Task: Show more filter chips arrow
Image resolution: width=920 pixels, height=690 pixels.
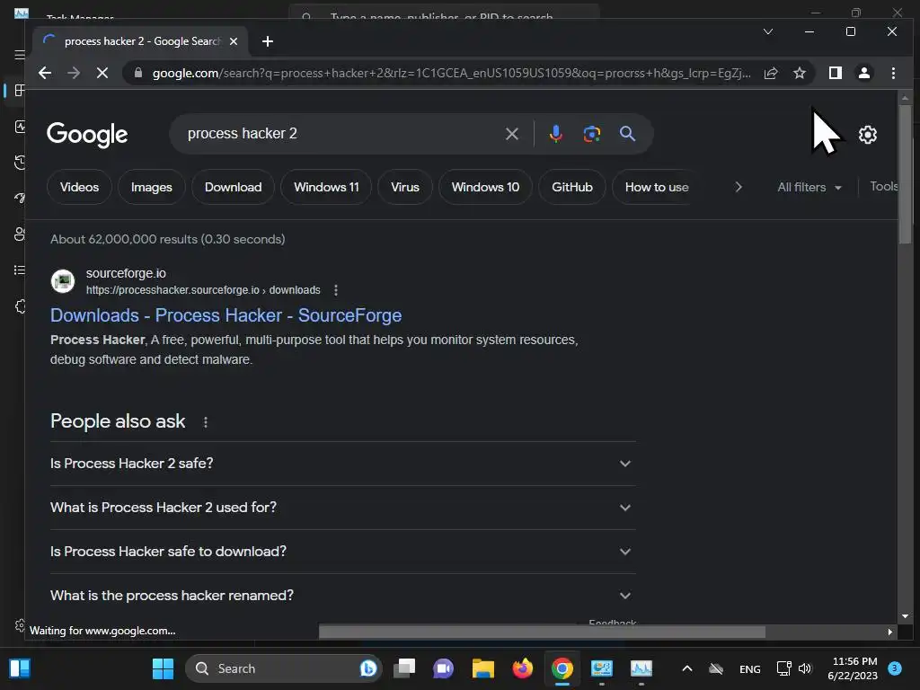Action: pos(739,187)
